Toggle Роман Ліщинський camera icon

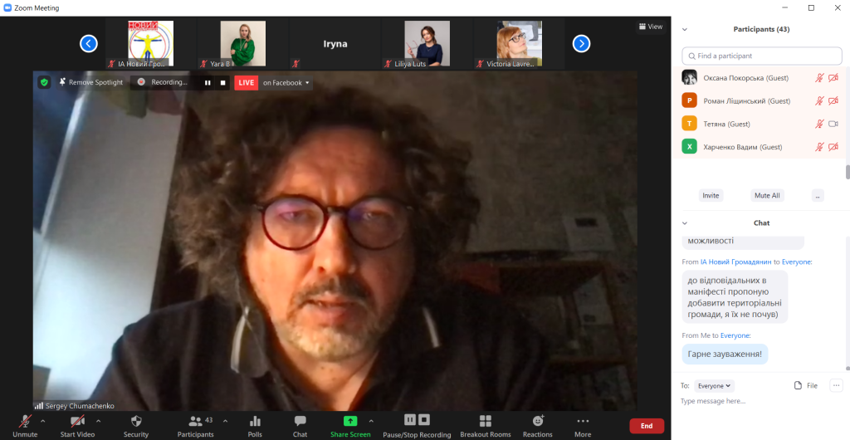pos(833,100)
